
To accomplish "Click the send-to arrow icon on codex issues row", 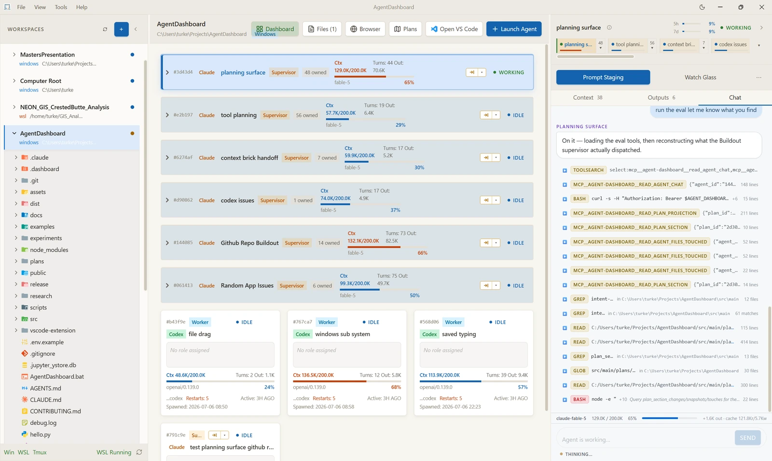I will tap(486, 200).
